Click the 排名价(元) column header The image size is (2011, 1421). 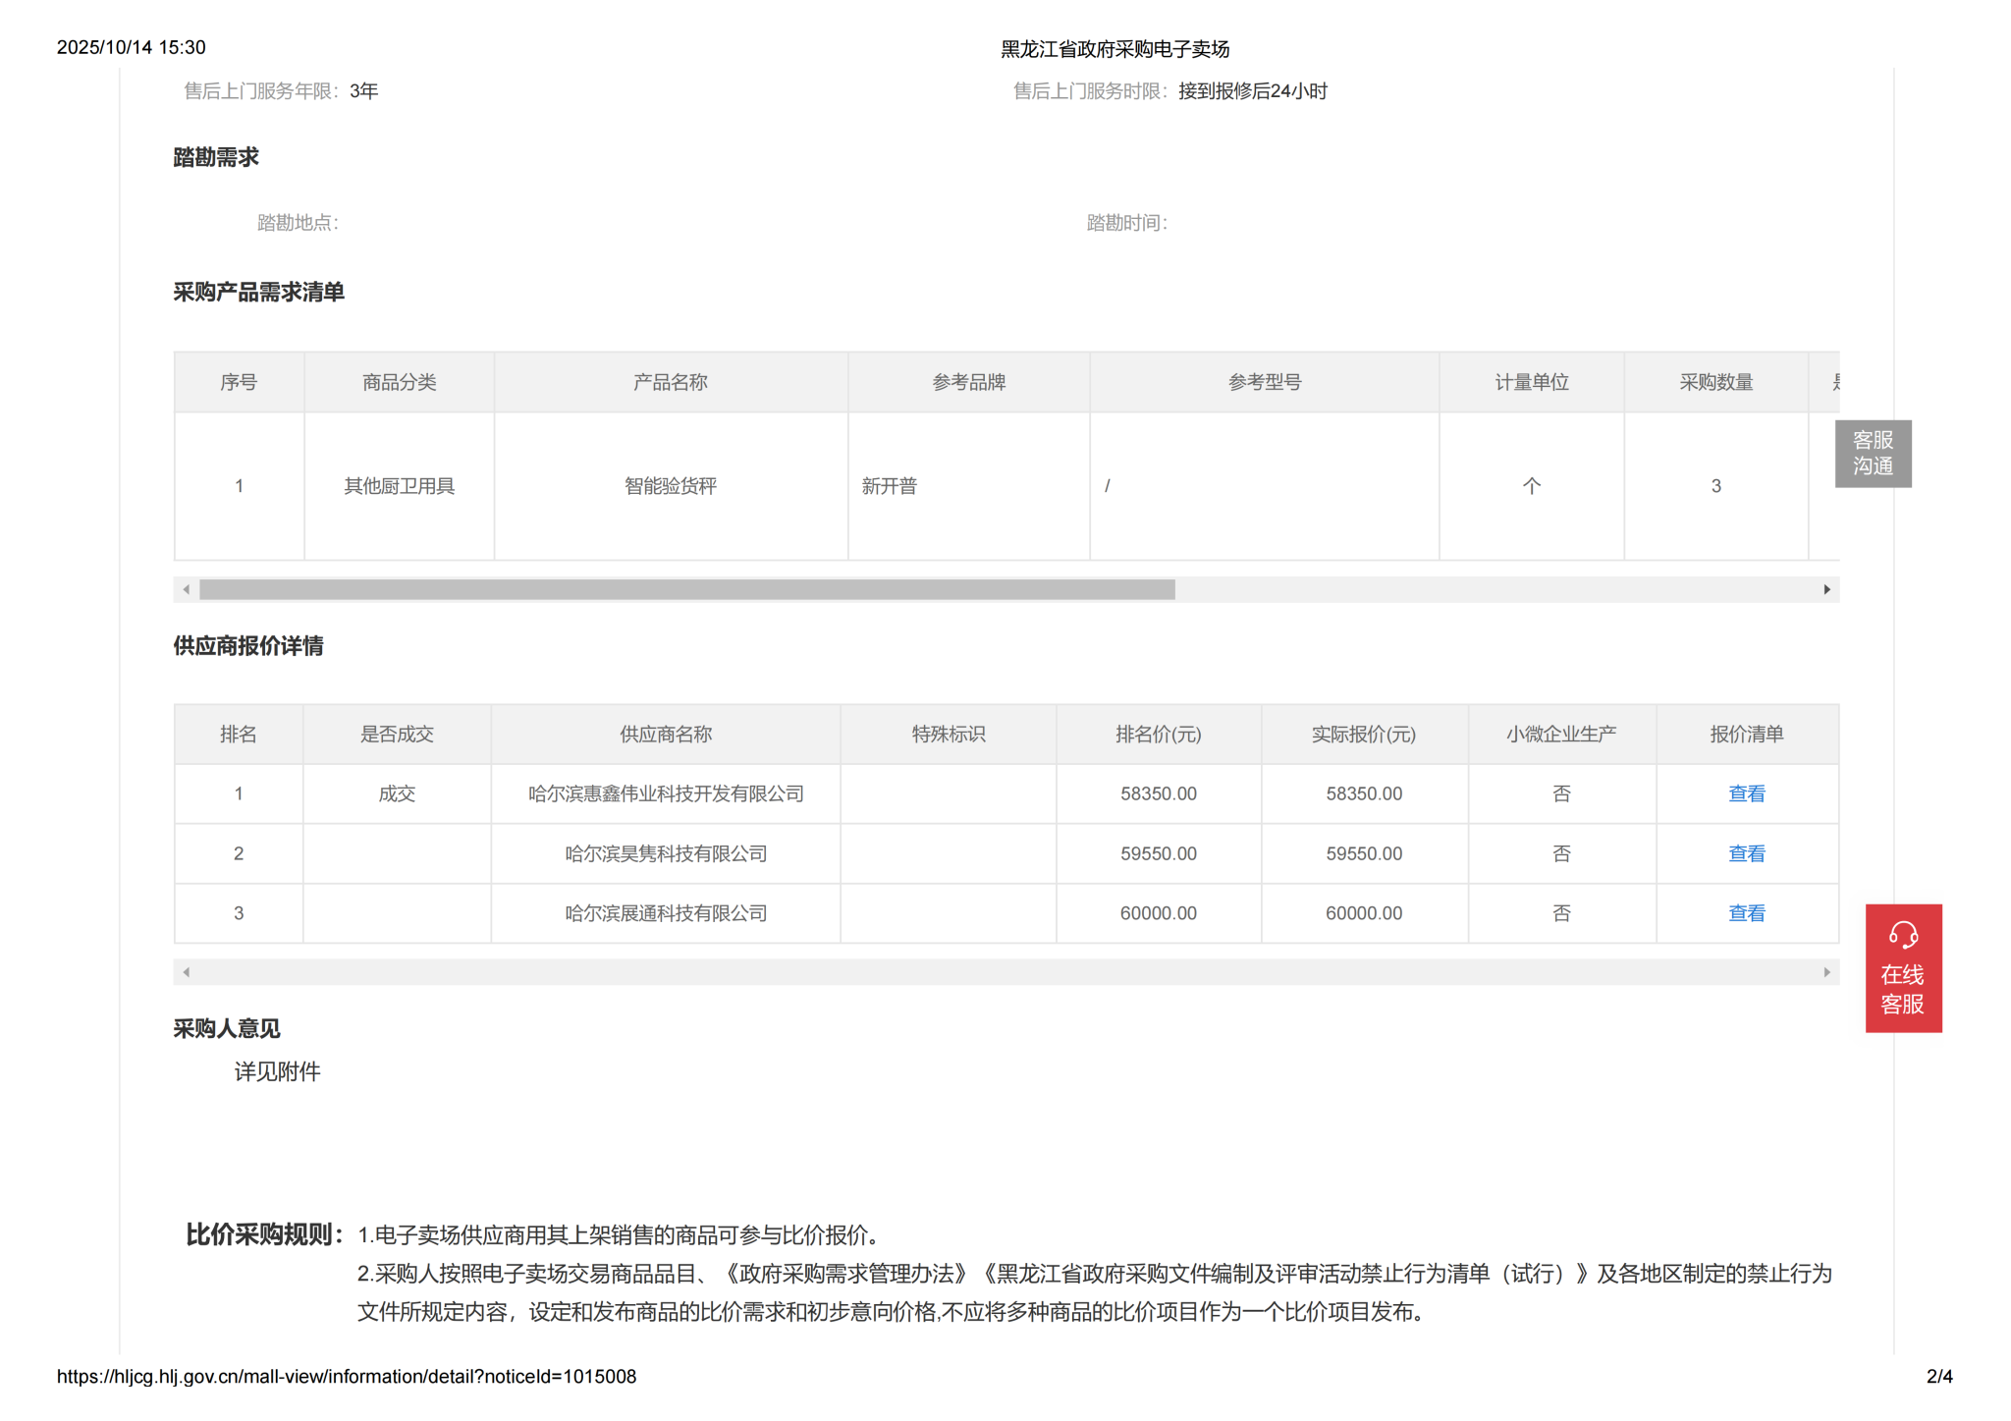point(1158,735)
